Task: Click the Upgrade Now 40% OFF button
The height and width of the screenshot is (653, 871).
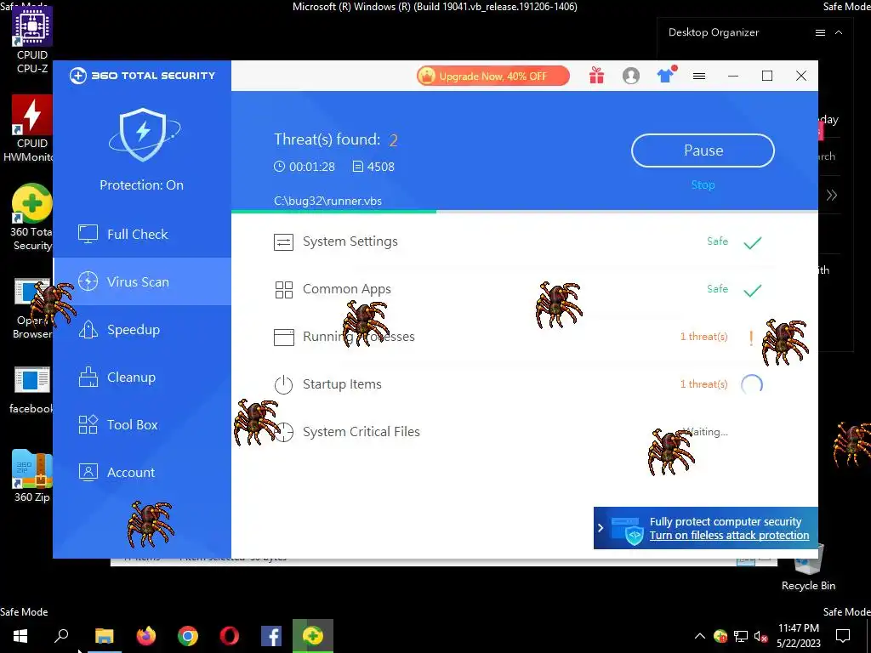Action: [x=493, y=76]
